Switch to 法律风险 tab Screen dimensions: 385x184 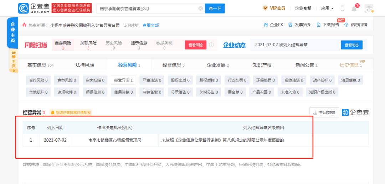coord(85,65)
